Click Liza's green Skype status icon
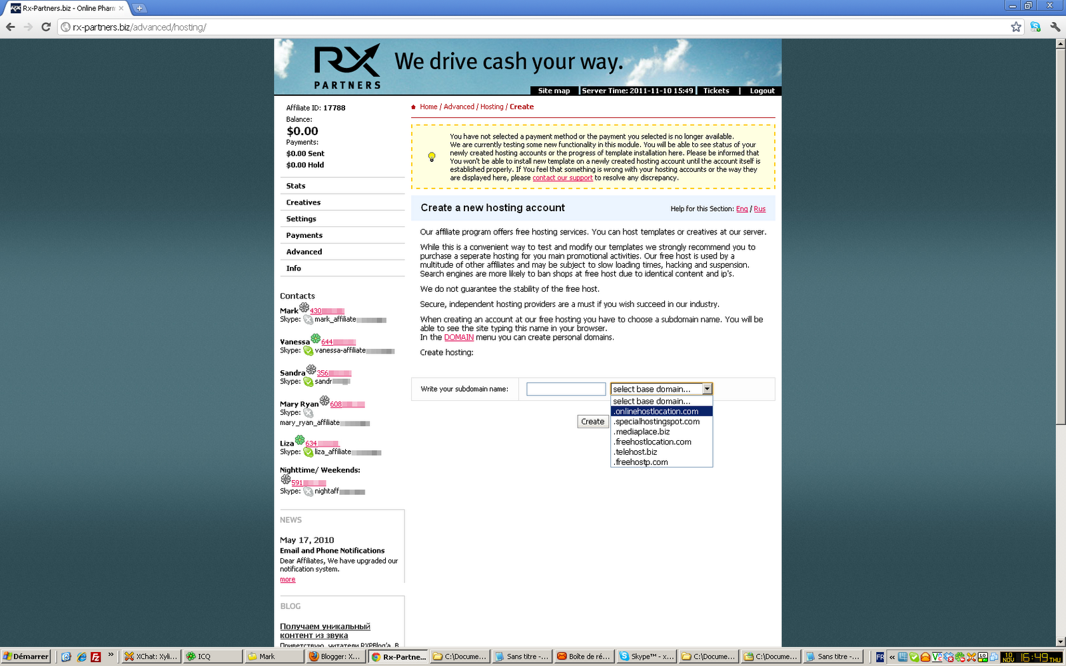Image resolution: width=1066 pixels, height=666 pixels. (308, 452)
